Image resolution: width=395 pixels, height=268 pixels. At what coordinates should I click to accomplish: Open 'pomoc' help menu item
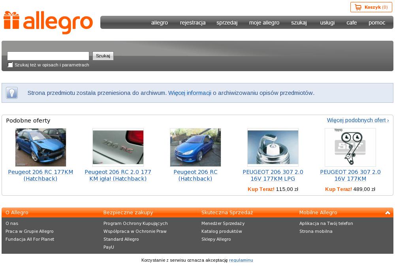[377, 23]
